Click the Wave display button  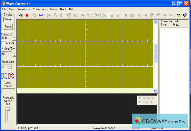[x=8, y=20]
